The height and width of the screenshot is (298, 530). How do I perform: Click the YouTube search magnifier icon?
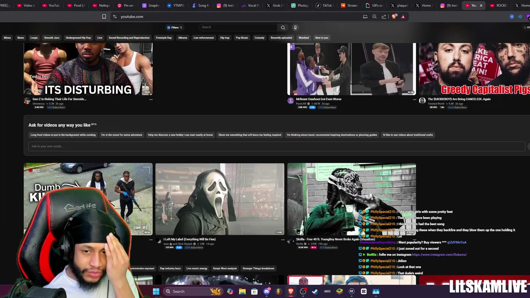(x=283, y=27)
